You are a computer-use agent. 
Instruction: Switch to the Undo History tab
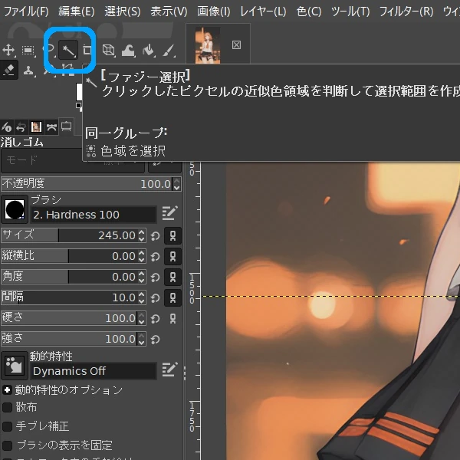[x=21, y=127]
